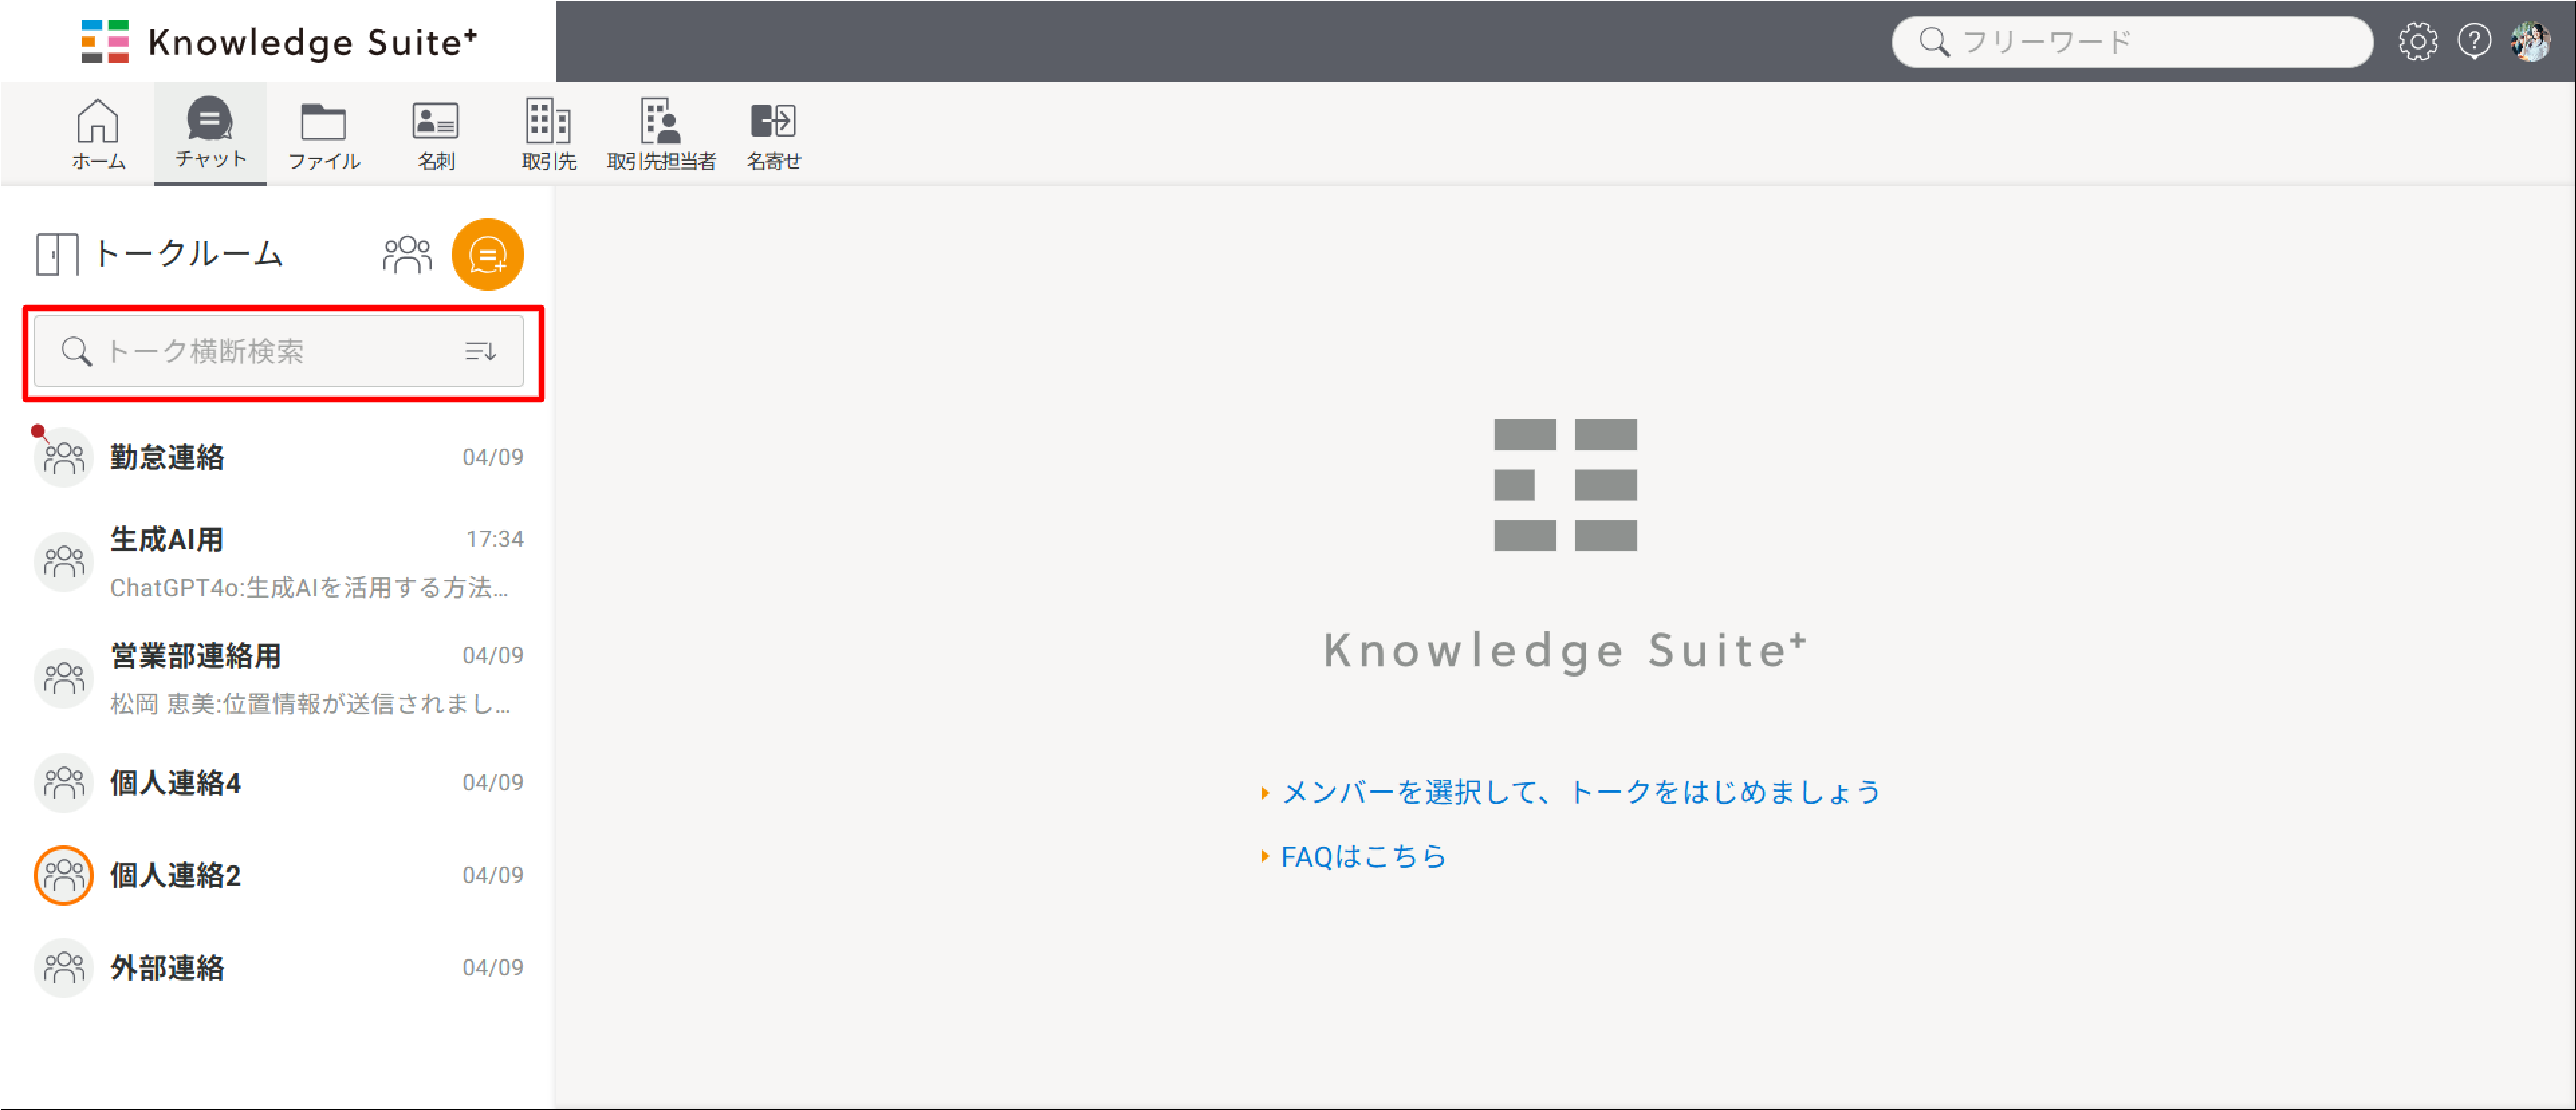Screen dimensions: 2576x1110
Task: Open the ホーム (Home) tab
Action: [98, 134]
